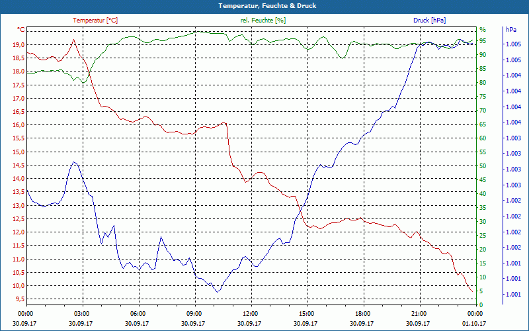
Task: Click the 06:00 time axis label
Action: pyautogui.click(x=139, y=313)
